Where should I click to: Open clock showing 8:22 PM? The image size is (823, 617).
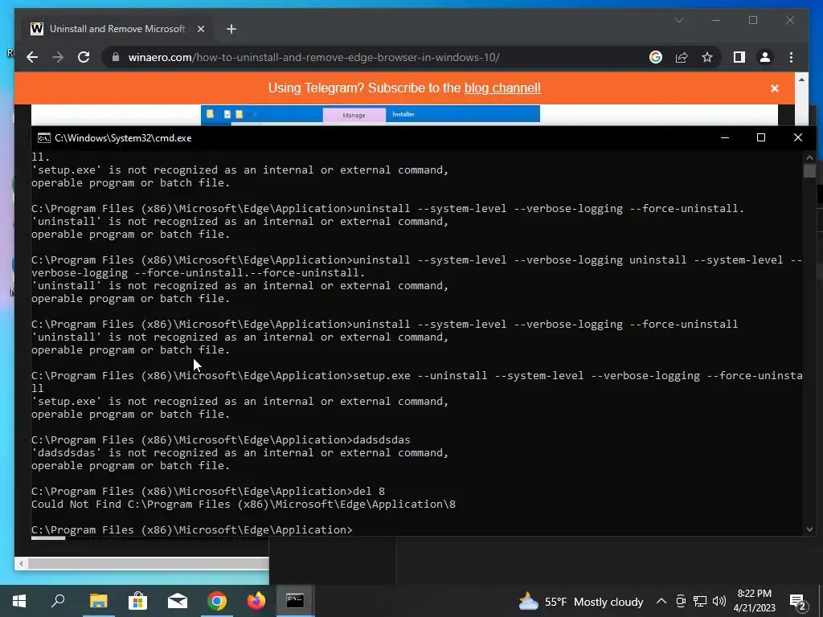tap(754, 601)
